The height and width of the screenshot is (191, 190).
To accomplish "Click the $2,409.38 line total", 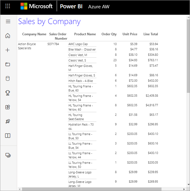I will 152,95.
